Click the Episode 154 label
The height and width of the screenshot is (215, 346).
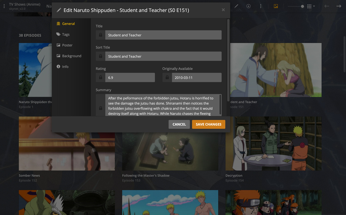235,180
